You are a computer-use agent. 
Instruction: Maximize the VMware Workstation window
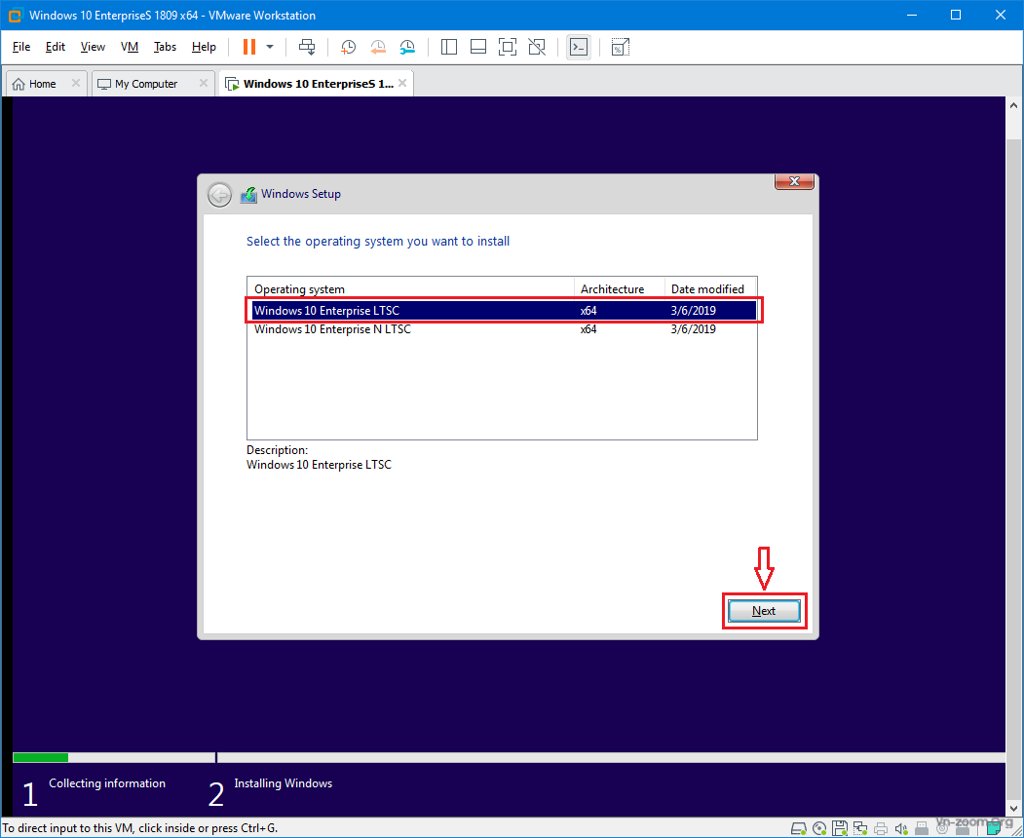coord(956,15)
